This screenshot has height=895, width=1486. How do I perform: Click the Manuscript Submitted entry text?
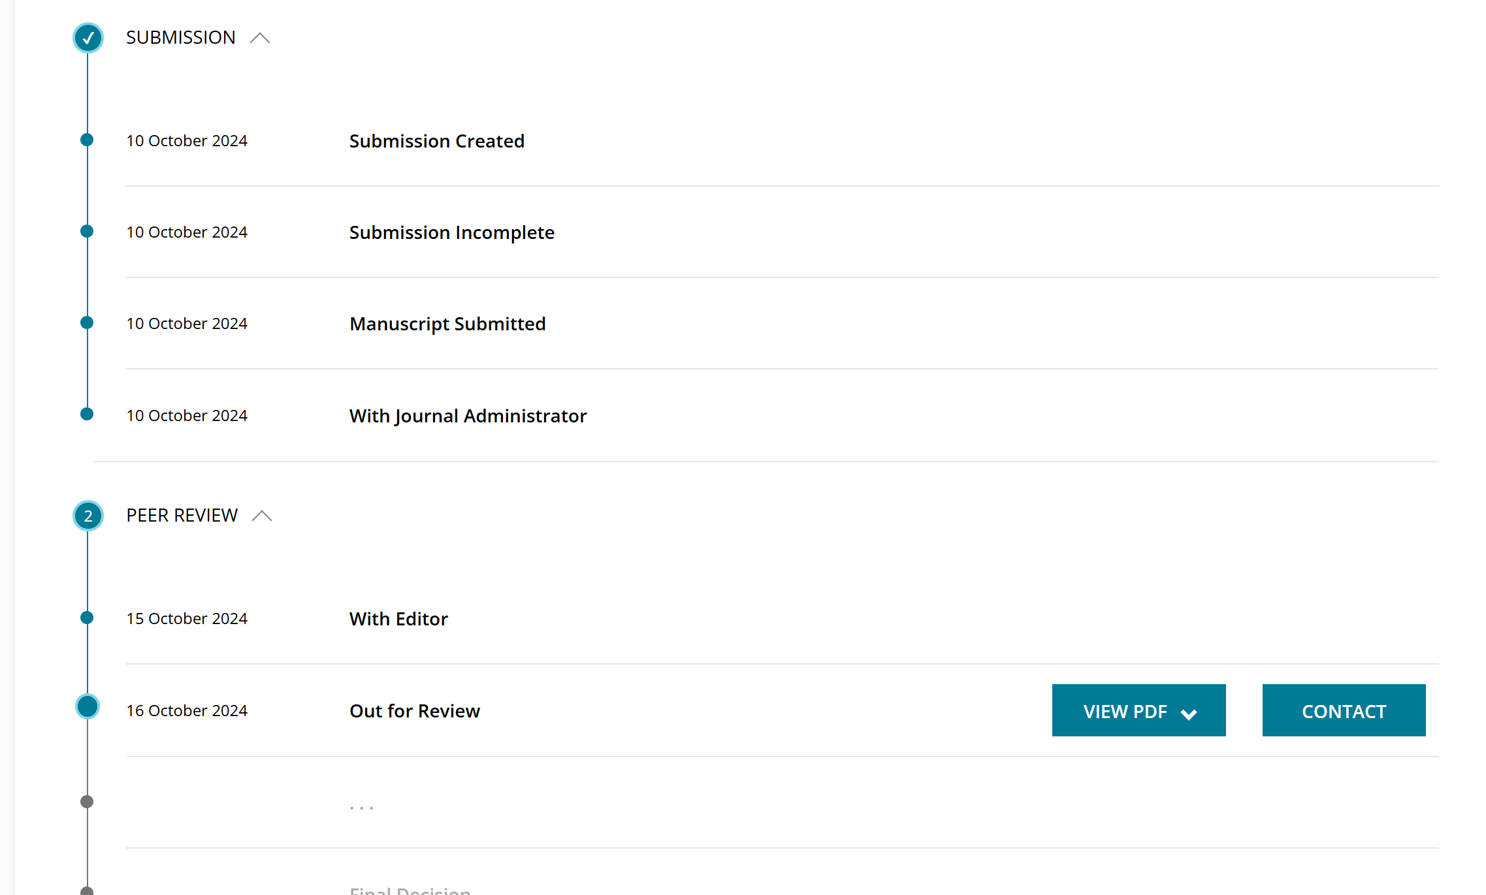coord(447,324)
